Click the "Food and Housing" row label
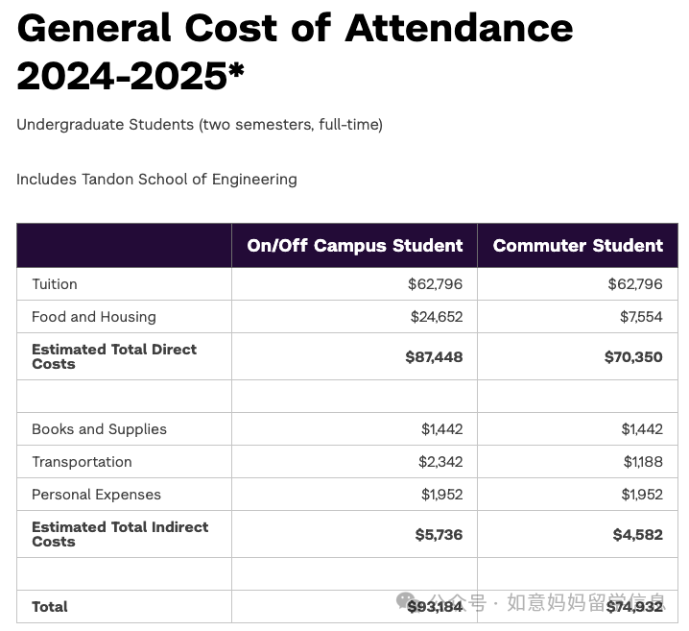The height and width of the screenshot is (631, 689). 94,317
